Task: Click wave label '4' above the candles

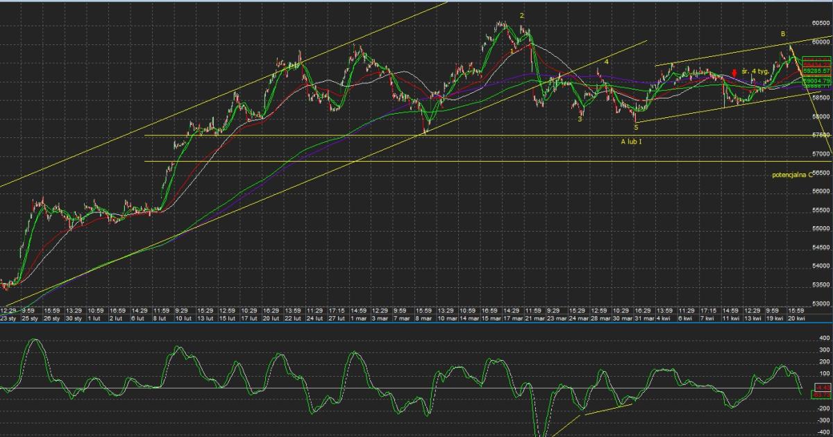Action: (x=607, y=62)
